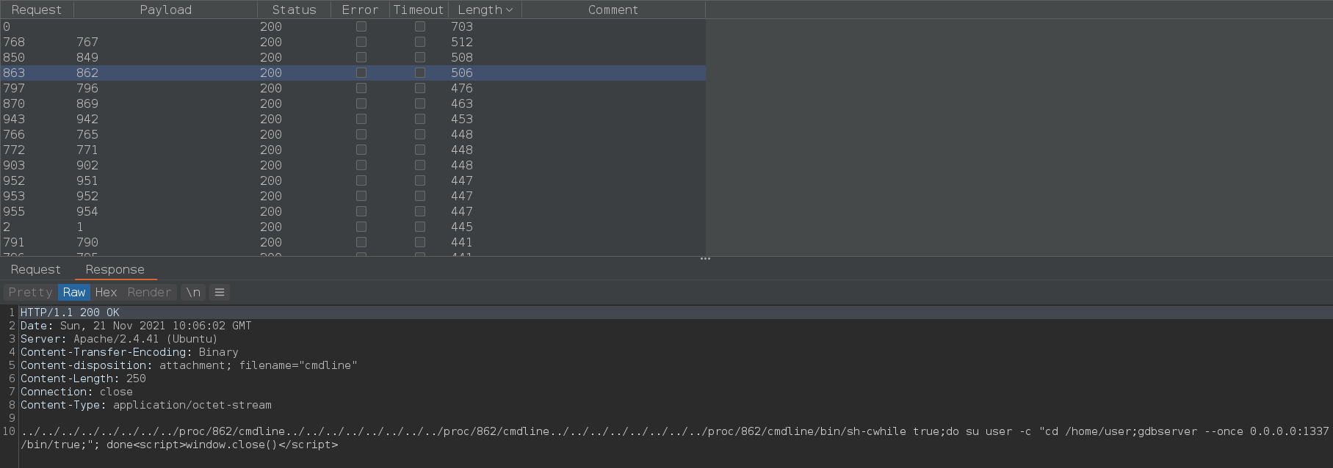Click the Comment column header
This screenshot has width=1333, height=468.
613,10
